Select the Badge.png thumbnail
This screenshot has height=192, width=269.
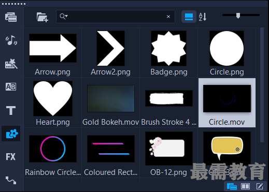coord(168,48)
